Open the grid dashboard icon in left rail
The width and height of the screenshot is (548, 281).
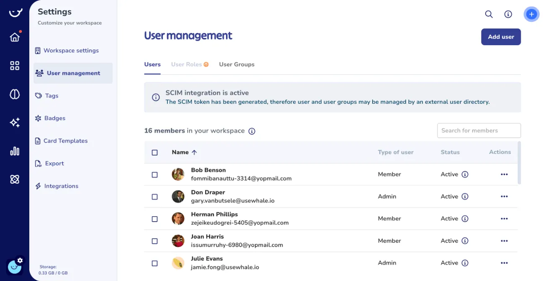[15, 66]
